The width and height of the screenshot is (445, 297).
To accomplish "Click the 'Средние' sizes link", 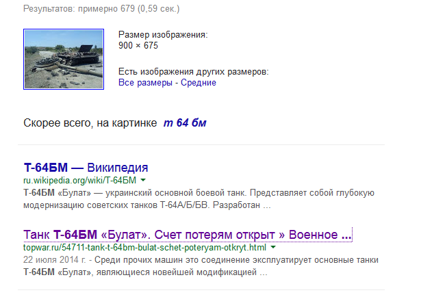I will [199, 83].
